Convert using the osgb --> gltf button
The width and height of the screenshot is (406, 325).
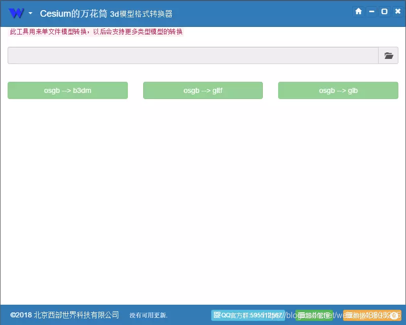[202, 90]
